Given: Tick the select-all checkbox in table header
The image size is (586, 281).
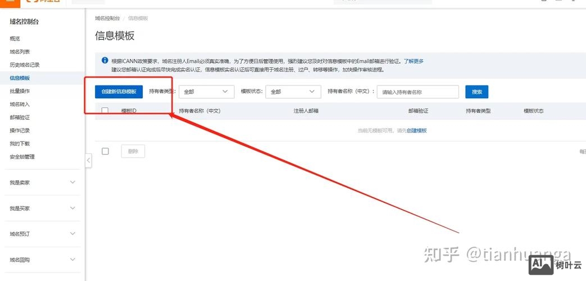Looking at the screenshot, I should click(105, 111).
